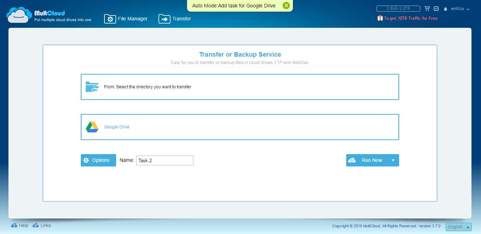Open the English language selector
This screenshot has width=481, height=234.
pos(459,227)
